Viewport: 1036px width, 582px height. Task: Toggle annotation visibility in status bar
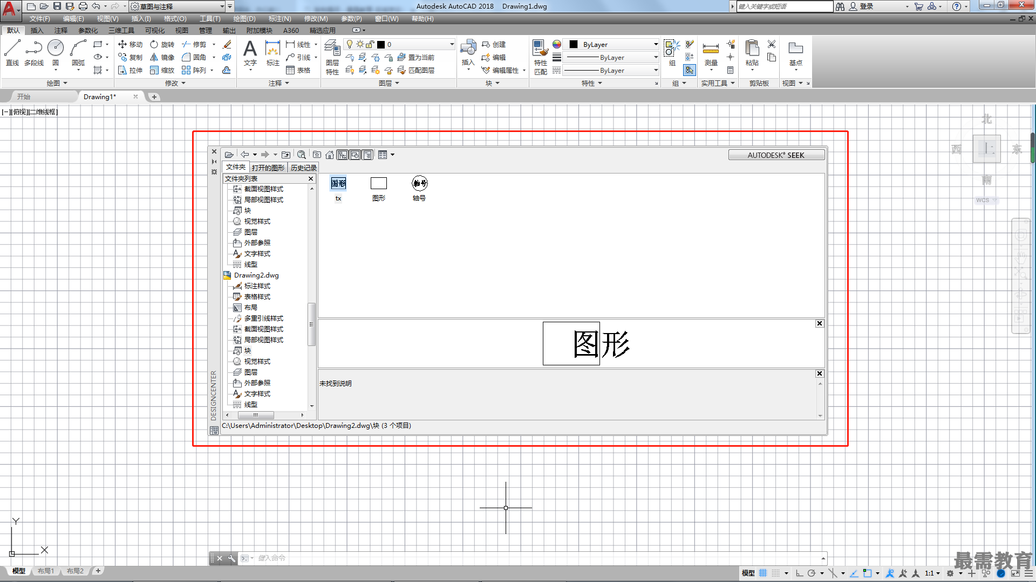pyautogui.click(x=890, y=573)
